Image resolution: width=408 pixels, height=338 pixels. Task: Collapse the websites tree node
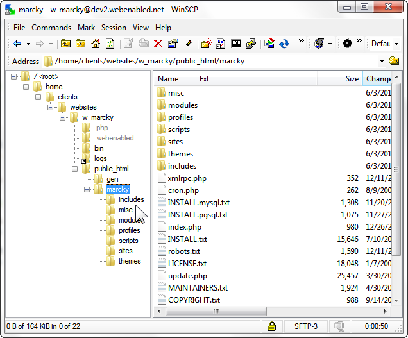coord(51,107)
